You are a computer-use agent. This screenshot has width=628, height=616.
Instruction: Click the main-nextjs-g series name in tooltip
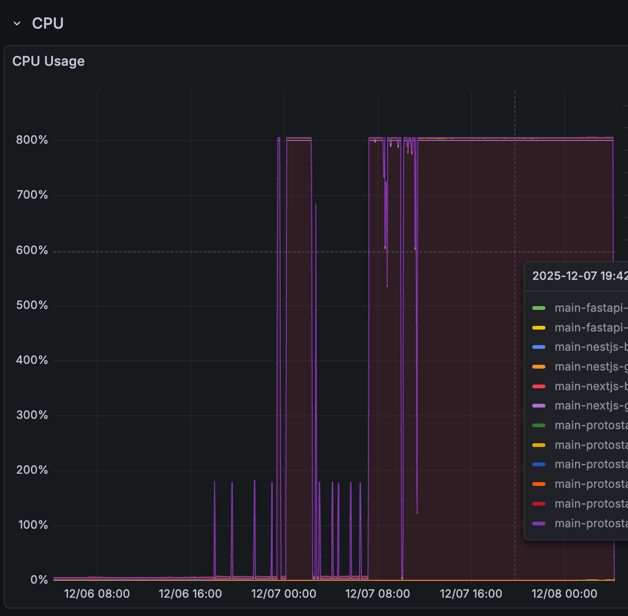tap(591, 406)
